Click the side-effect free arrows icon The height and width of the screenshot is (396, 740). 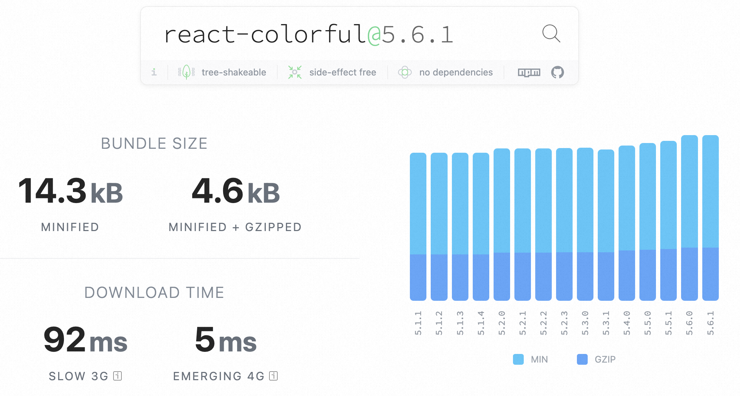coord(295,72)
